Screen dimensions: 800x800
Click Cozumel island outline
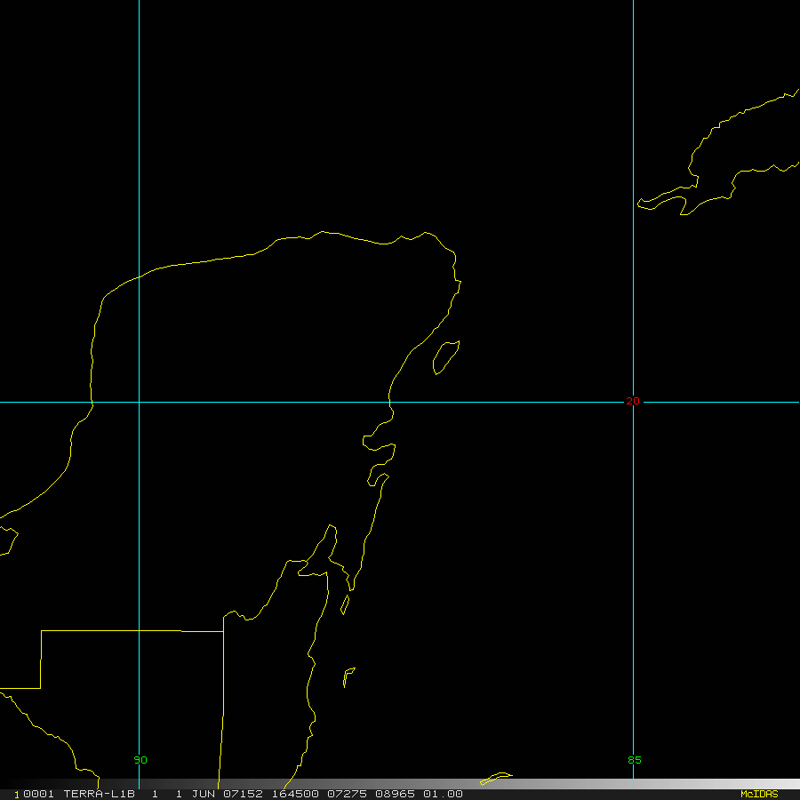point(445,357)
